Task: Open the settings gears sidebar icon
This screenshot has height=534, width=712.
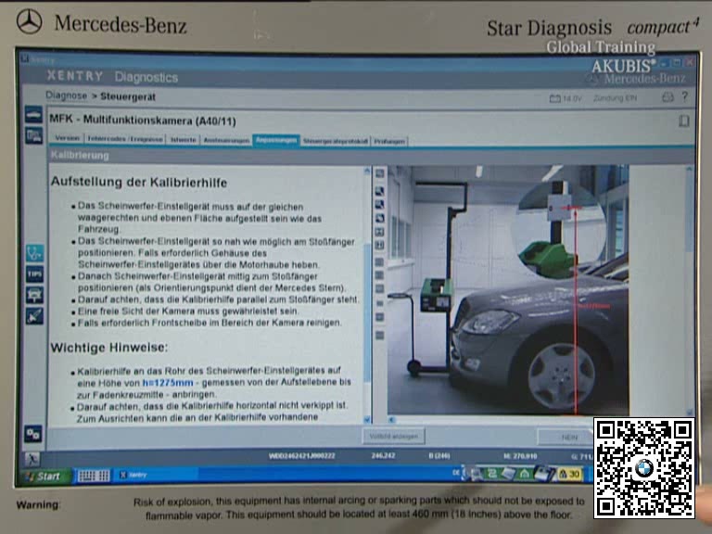Action: tap(33, 434)
